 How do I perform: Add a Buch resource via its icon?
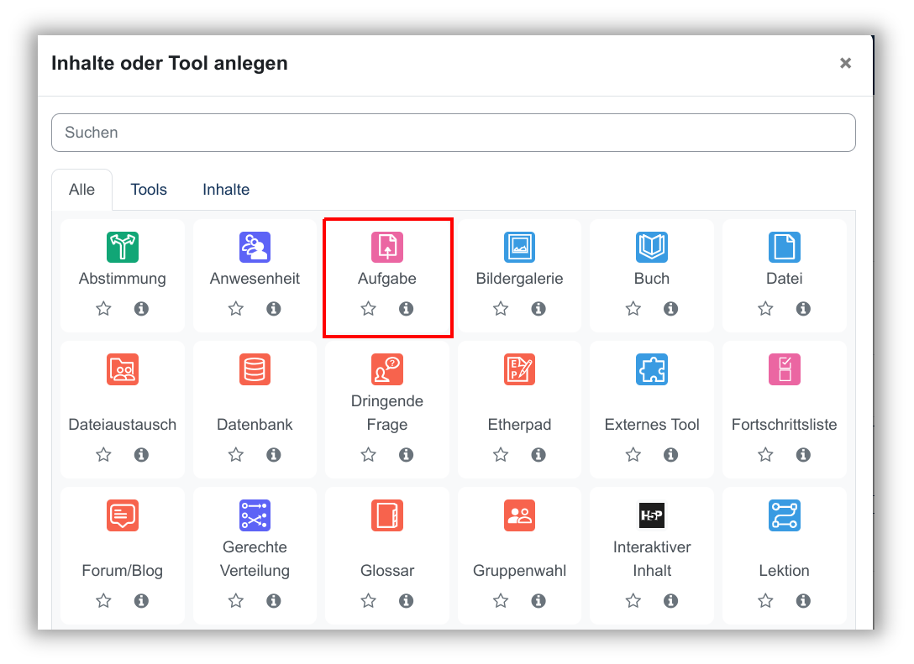pyautogui.click(x=652, y=247)
